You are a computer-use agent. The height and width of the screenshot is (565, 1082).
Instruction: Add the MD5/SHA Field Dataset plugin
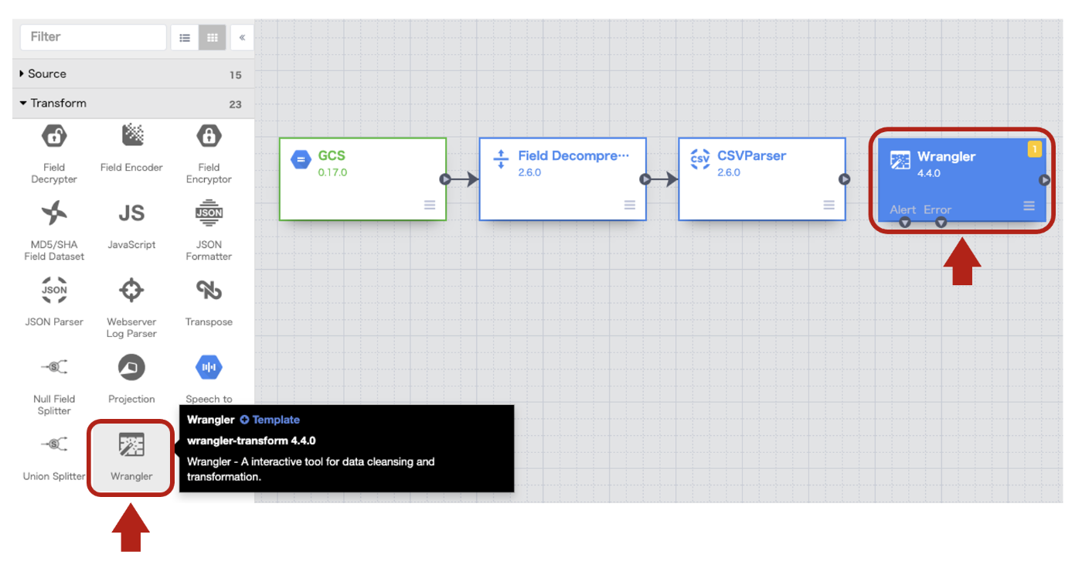pos(54,230)
